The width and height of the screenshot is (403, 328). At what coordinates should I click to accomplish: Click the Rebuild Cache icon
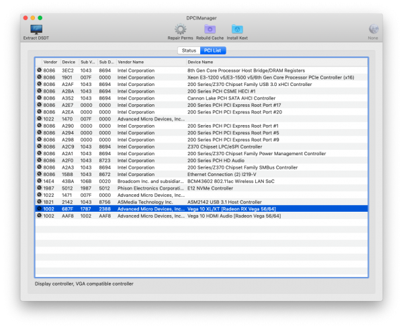pyautogui.click(x=210, y=30)
